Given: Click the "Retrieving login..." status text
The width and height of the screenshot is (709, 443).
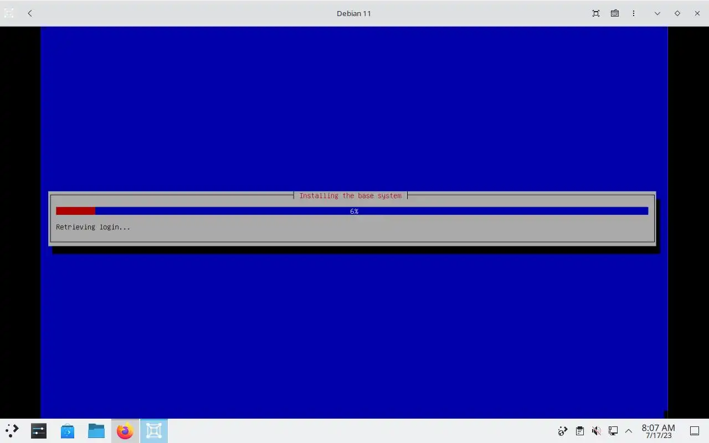Looking at the screenshot, I should [93, 227].
